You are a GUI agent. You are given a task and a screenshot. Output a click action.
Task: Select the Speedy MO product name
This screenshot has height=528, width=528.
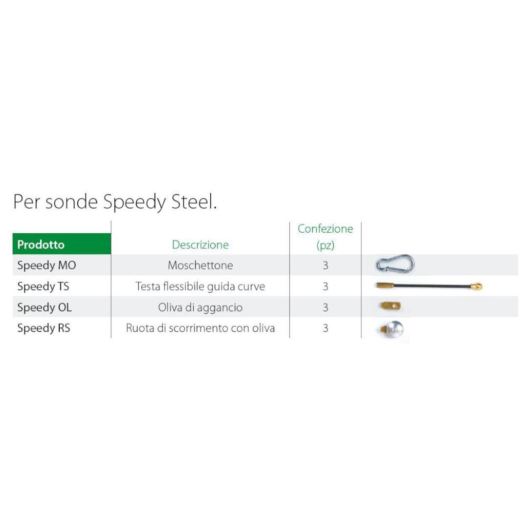46,265
